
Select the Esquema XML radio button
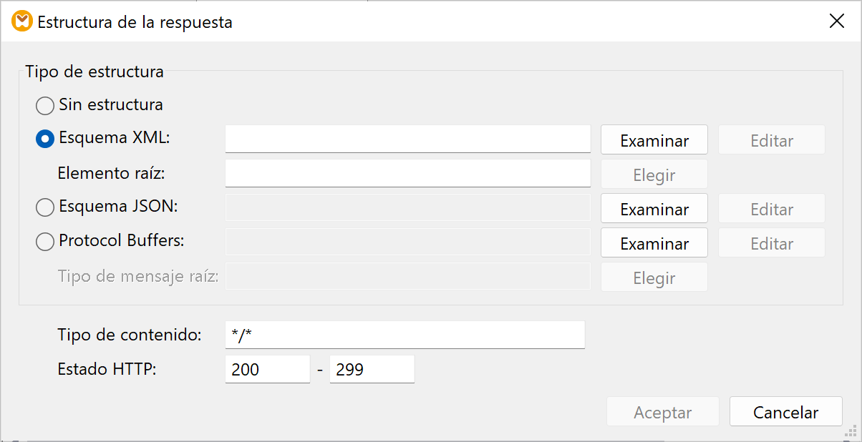point(45,139)
